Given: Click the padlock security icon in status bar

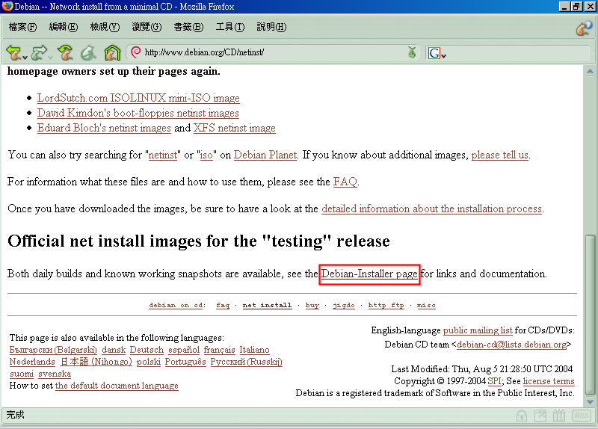Looking at the screenshot, I should (522, 415).
